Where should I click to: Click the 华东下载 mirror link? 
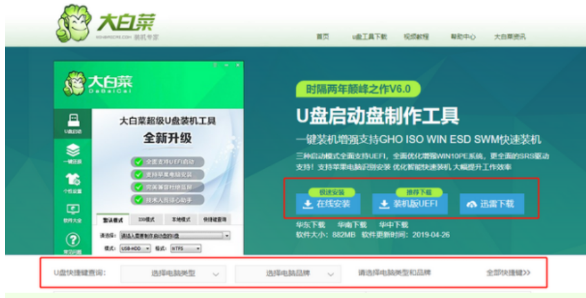pyautogui.click(x=308, y=224)
